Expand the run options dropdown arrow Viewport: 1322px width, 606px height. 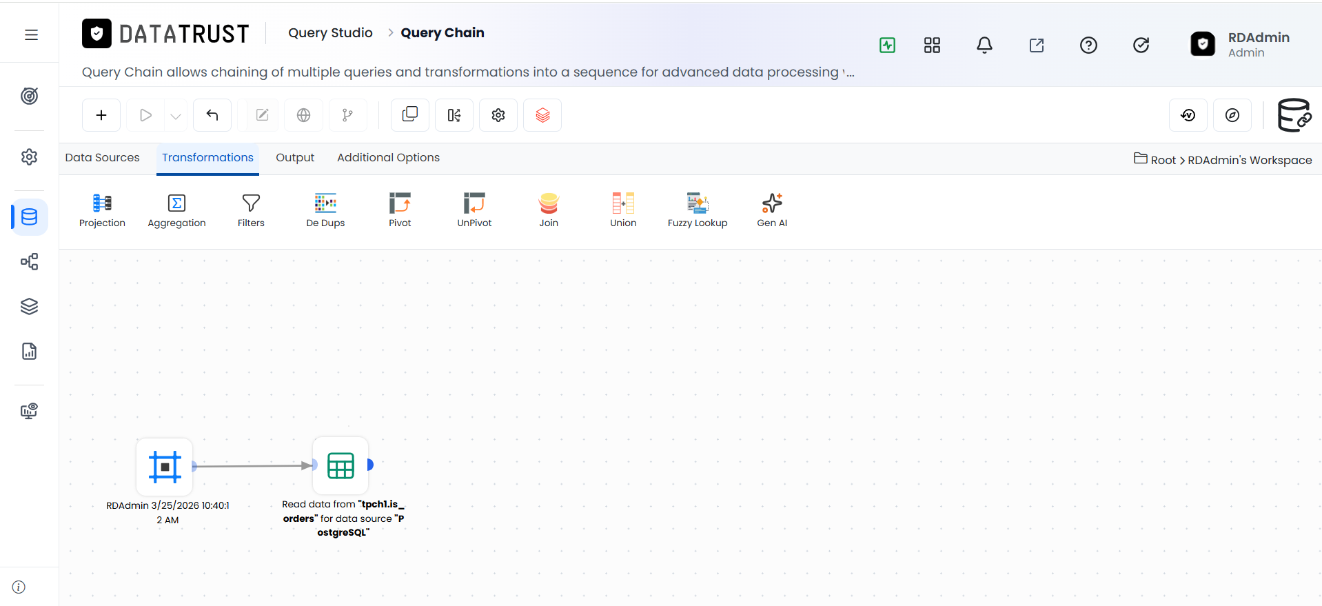[x=176, y=116]
